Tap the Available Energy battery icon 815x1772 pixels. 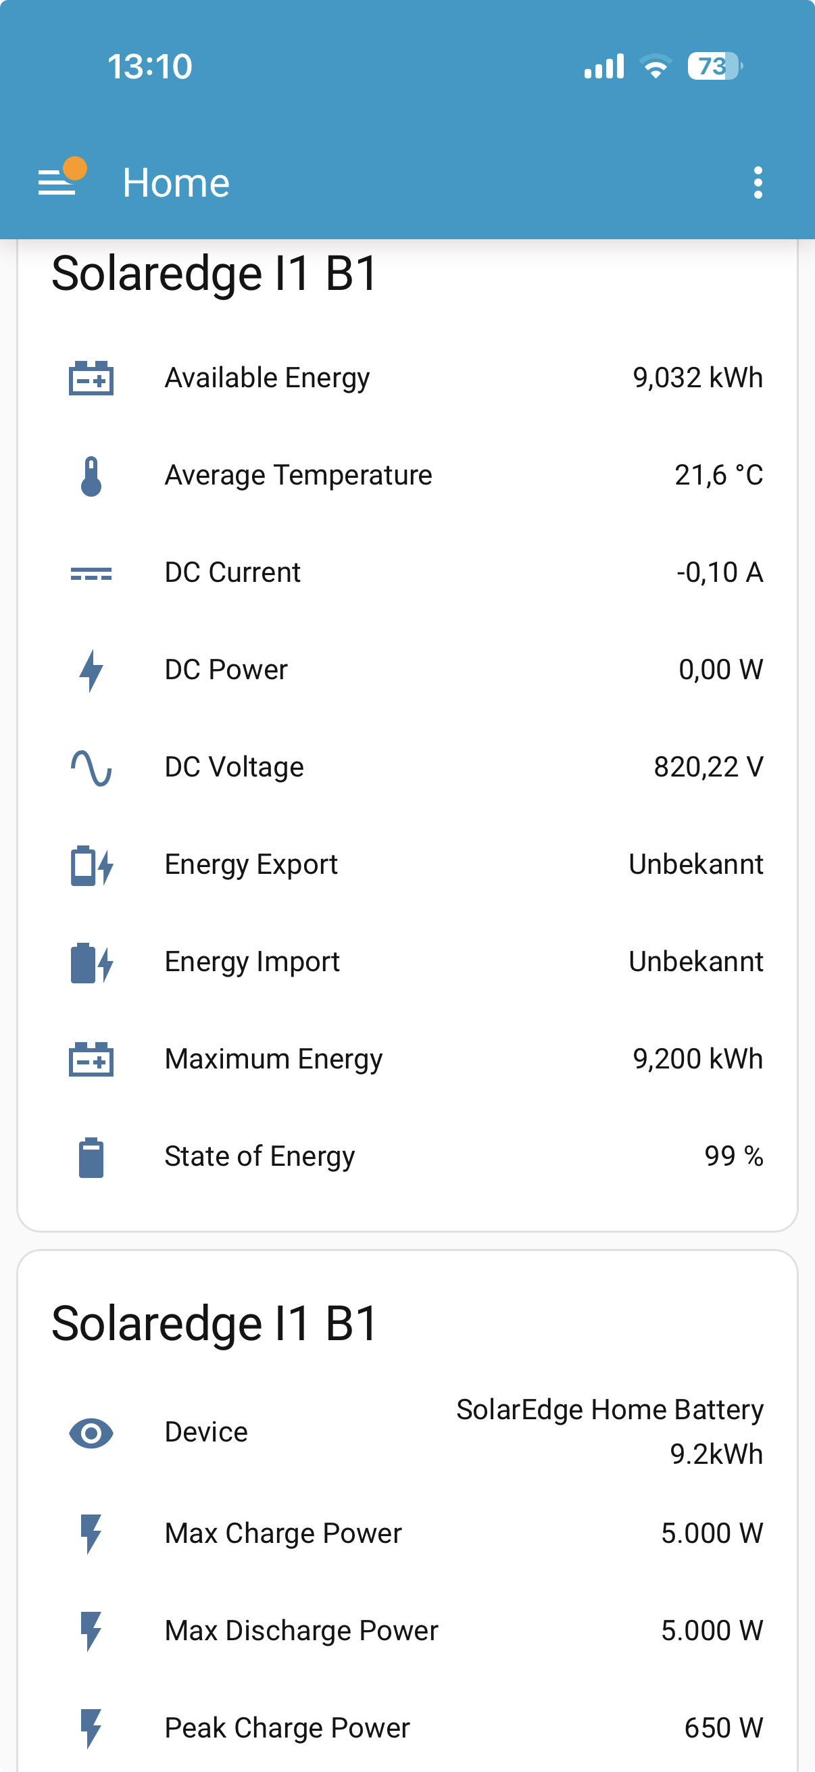click(91, 378)
